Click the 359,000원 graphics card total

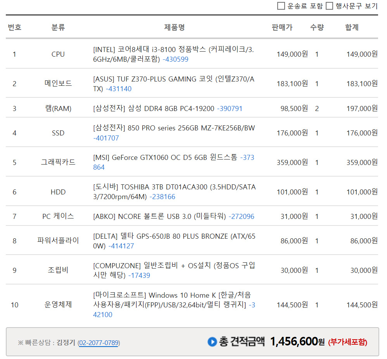point(362,162)
